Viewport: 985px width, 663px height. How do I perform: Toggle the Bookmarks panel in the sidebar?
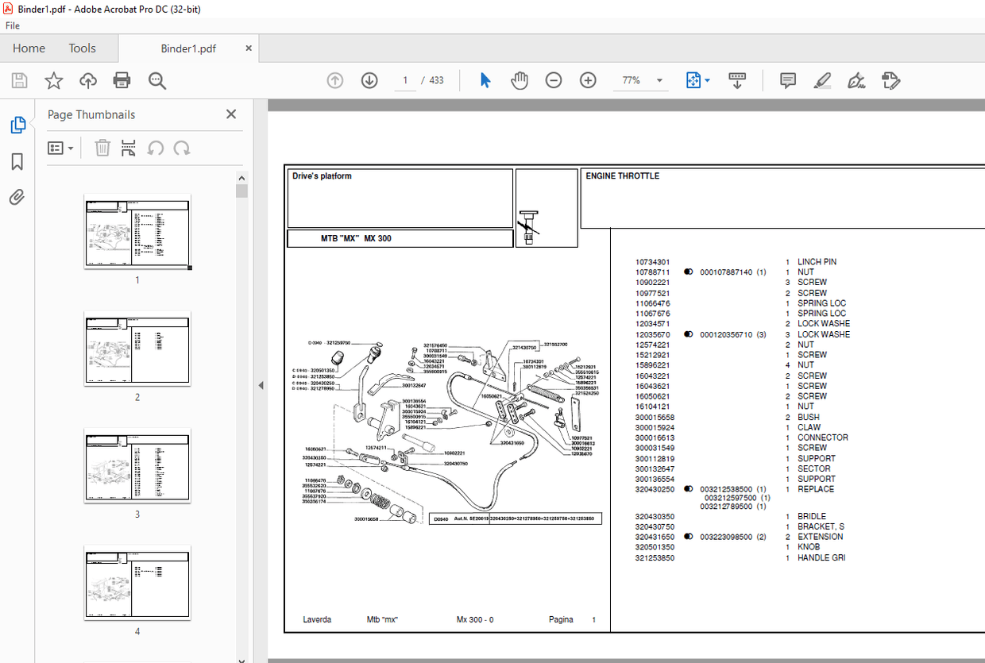tap(16, 161)
